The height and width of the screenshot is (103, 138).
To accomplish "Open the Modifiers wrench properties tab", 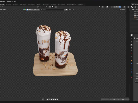I will 131,63.
